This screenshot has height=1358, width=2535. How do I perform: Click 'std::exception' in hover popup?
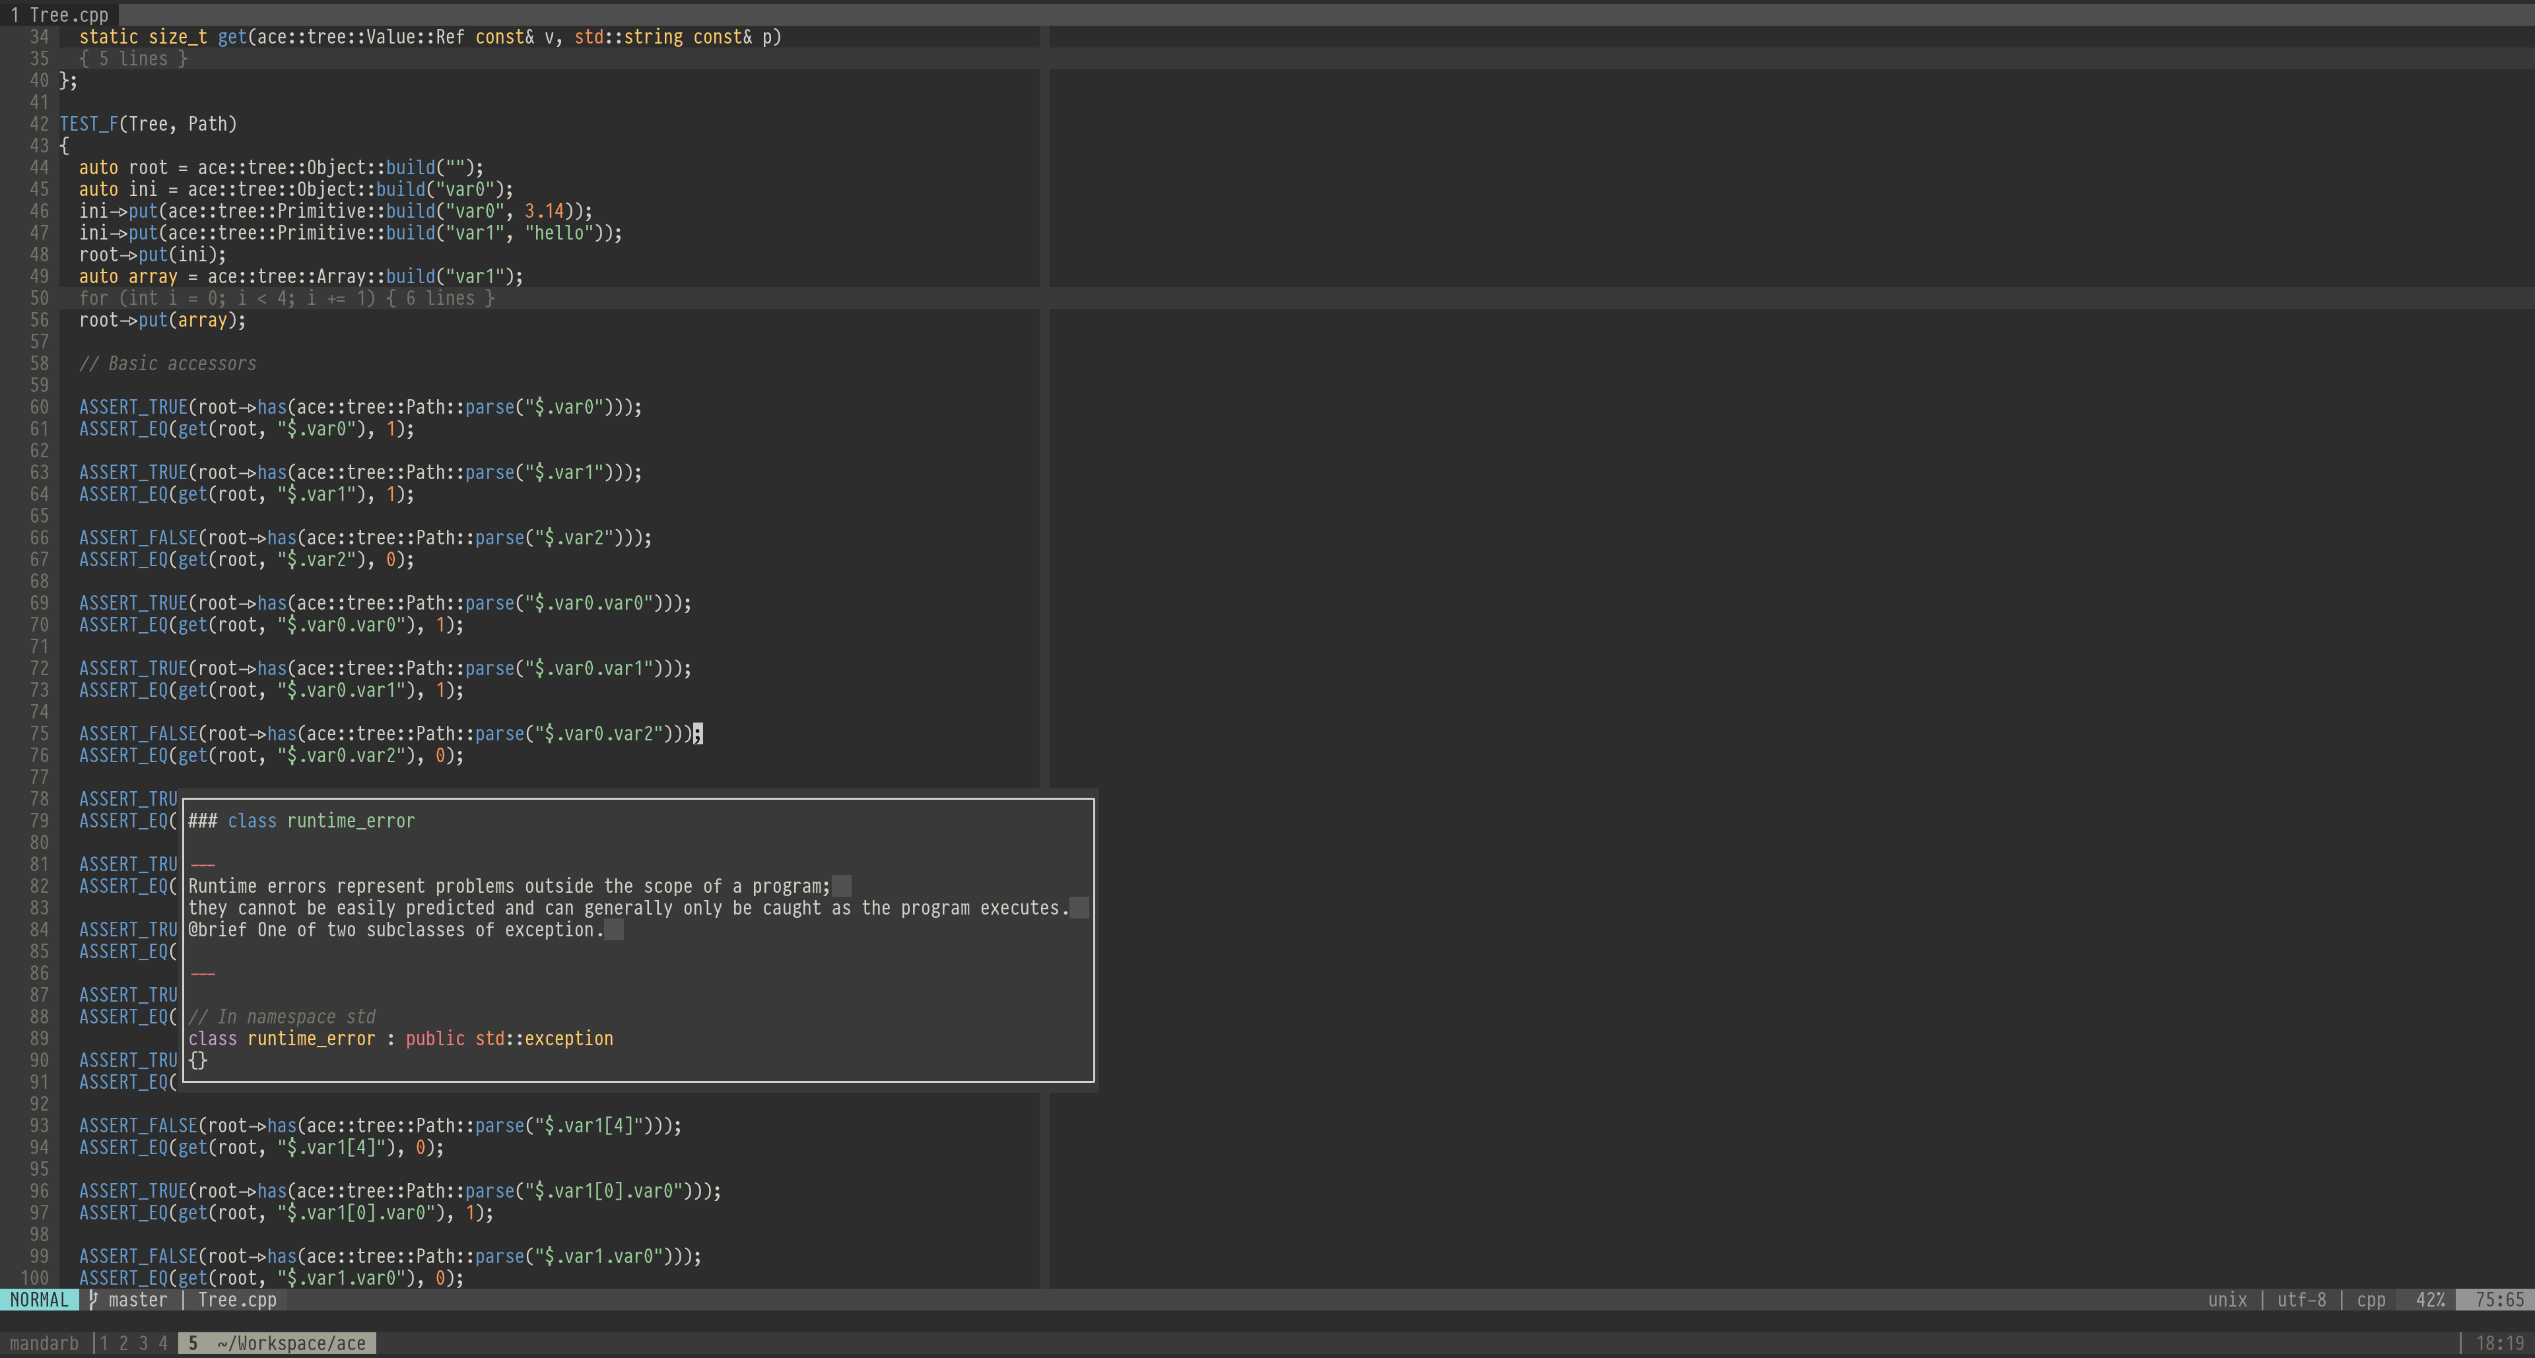544,1039
